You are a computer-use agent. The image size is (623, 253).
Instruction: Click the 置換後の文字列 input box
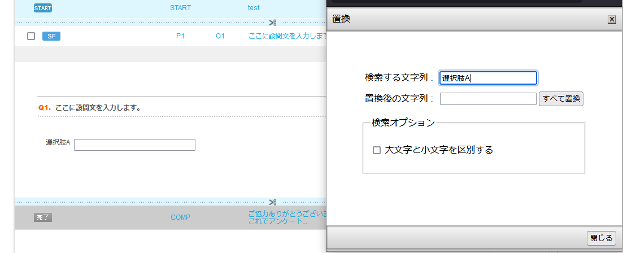click(x=488, y=99)
